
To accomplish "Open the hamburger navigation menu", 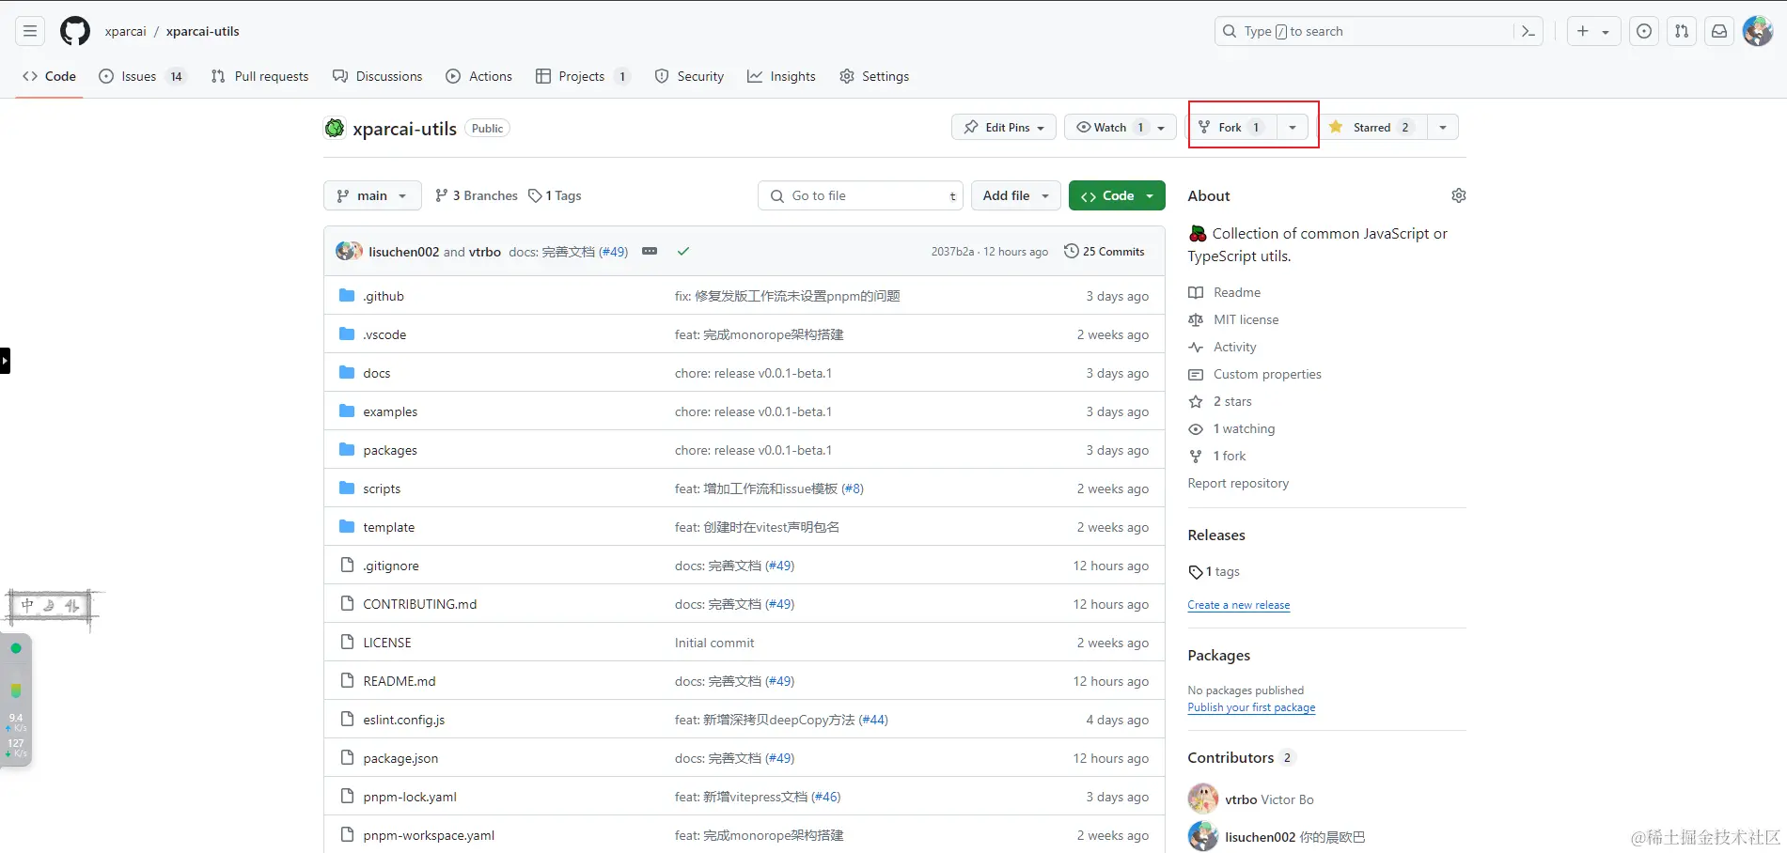I will coord(30,31).
